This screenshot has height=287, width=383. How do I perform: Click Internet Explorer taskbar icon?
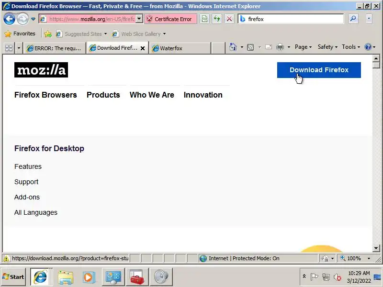tap(41, 277)
